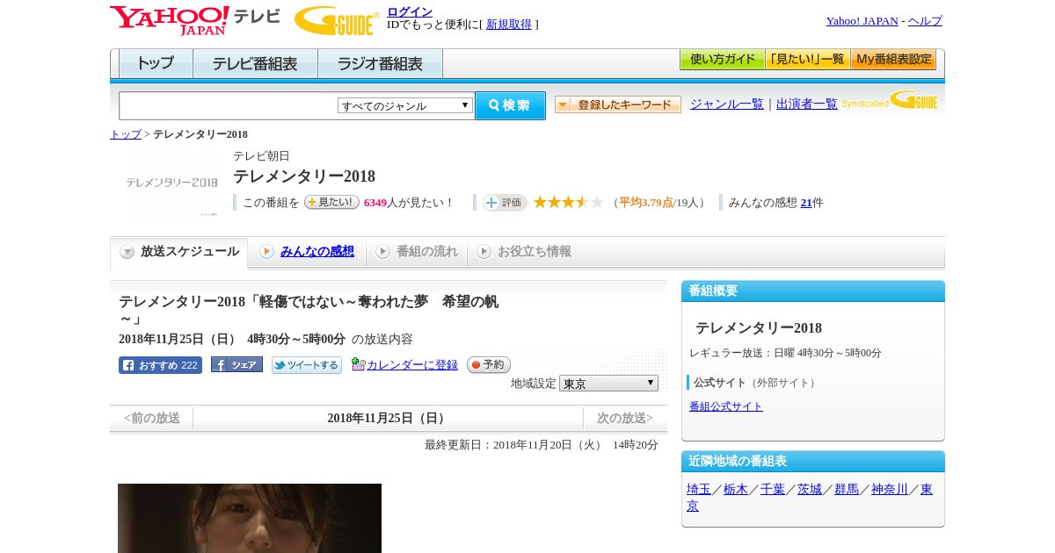Focus the program search input field
This screenshot has width=1055, height=553.
tap(229, 105)
